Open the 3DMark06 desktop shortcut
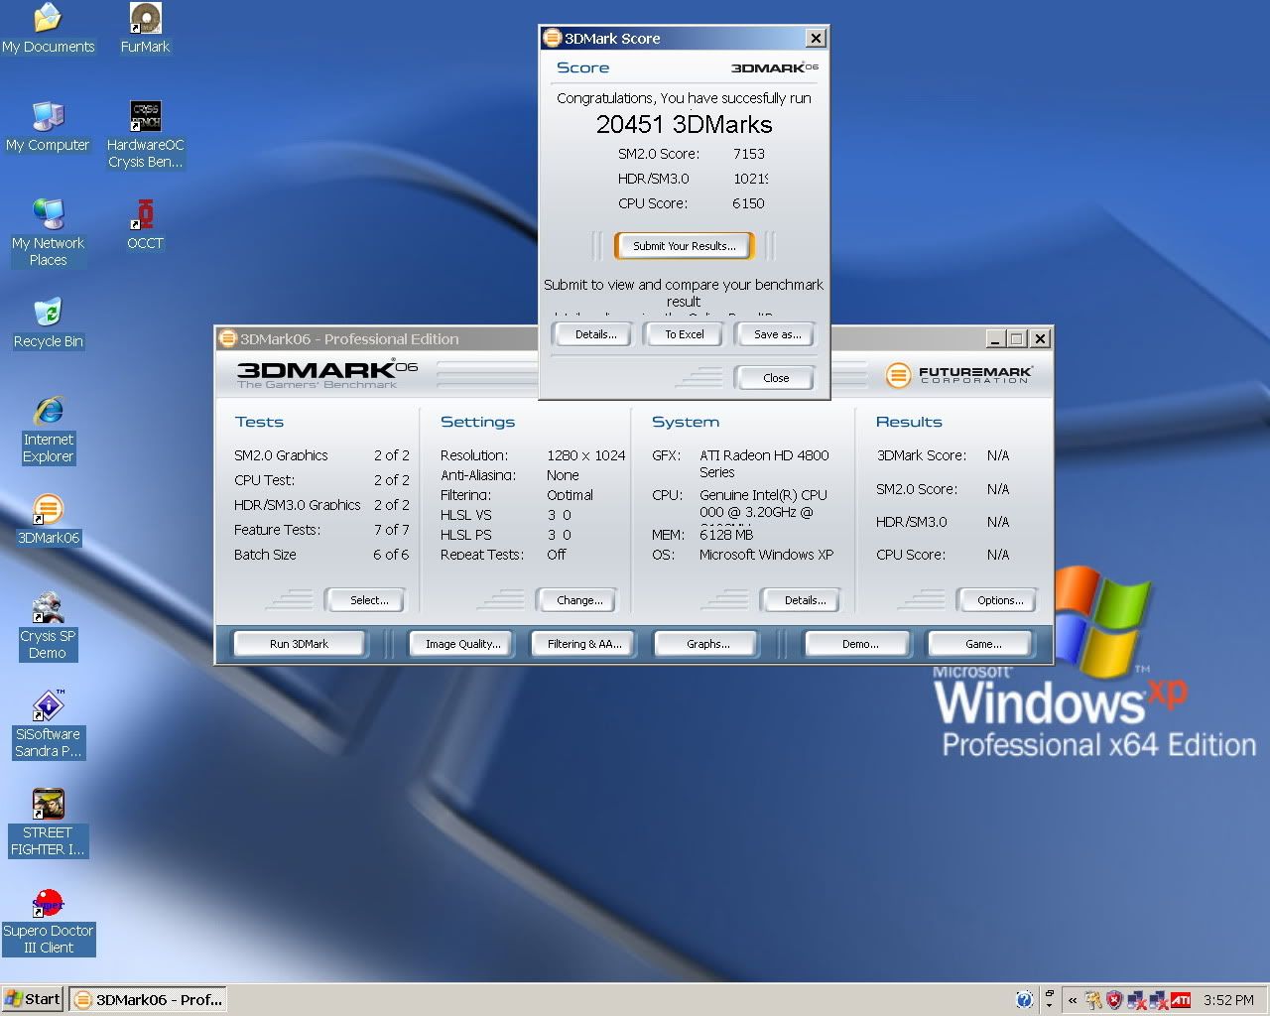This screenshot has height=1016, width=1270. point(48,510)
